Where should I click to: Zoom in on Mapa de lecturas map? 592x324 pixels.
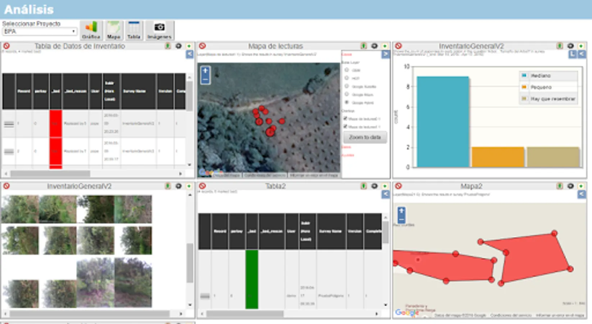click(x=205, y=71)
